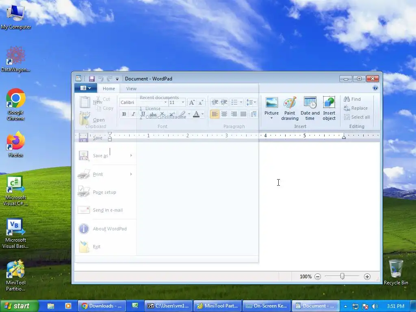Image resolution: width=416 pixels, height=312 pixels.
Task: Click the Save icon in quick access toolbar
Action: [x=92, y=78]
